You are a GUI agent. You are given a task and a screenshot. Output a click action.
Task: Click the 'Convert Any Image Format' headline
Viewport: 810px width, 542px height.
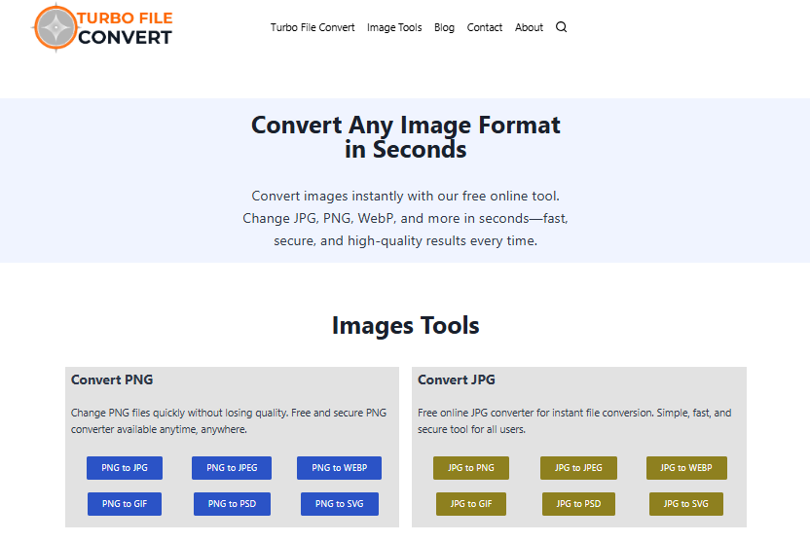[x=406, y=137]
